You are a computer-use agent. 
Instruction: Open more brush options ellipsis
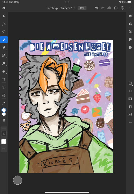[4, 148]
